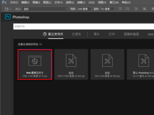The image size is (154, 115).
Task: Click the portrait orientation artboard icon
Action: [x=120, y=9]
